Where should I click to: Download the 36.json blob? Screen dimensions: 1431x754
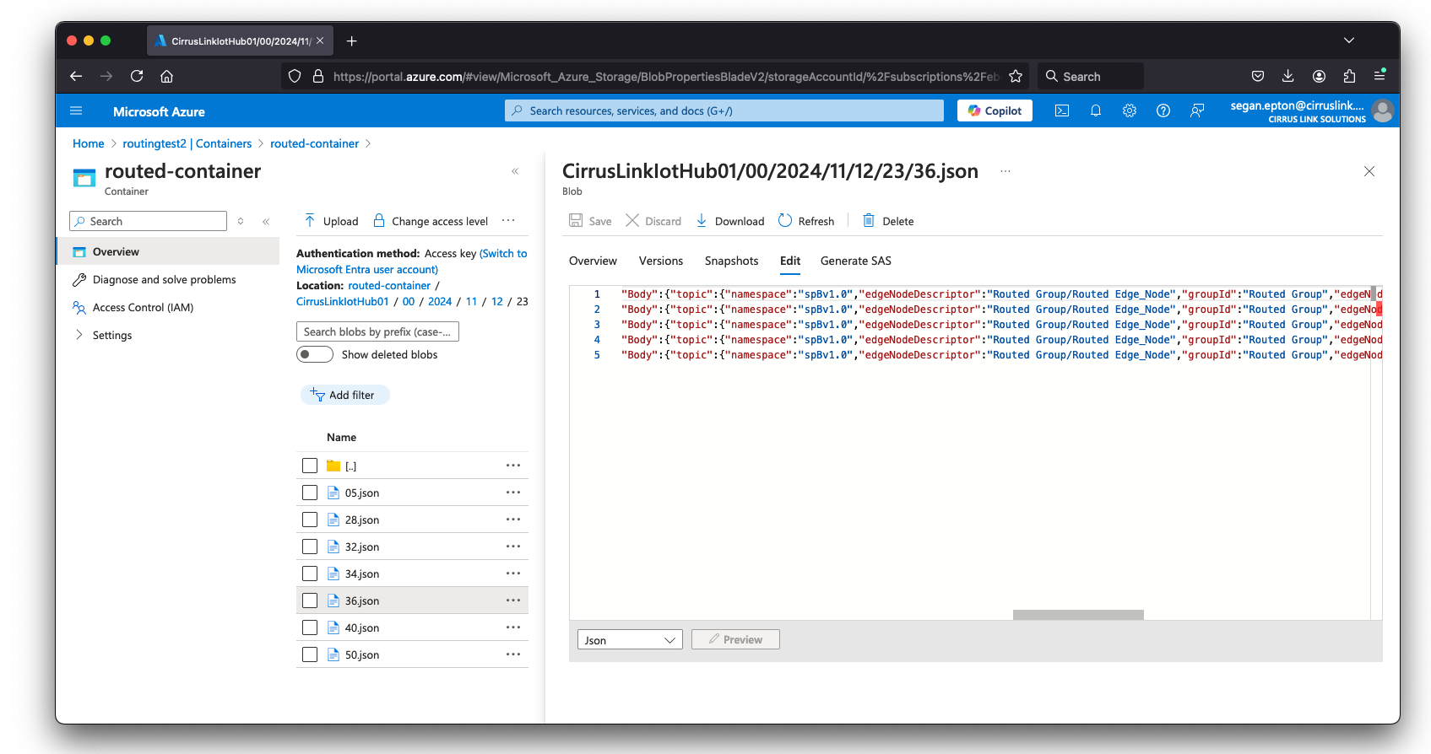tap(730, 221)
